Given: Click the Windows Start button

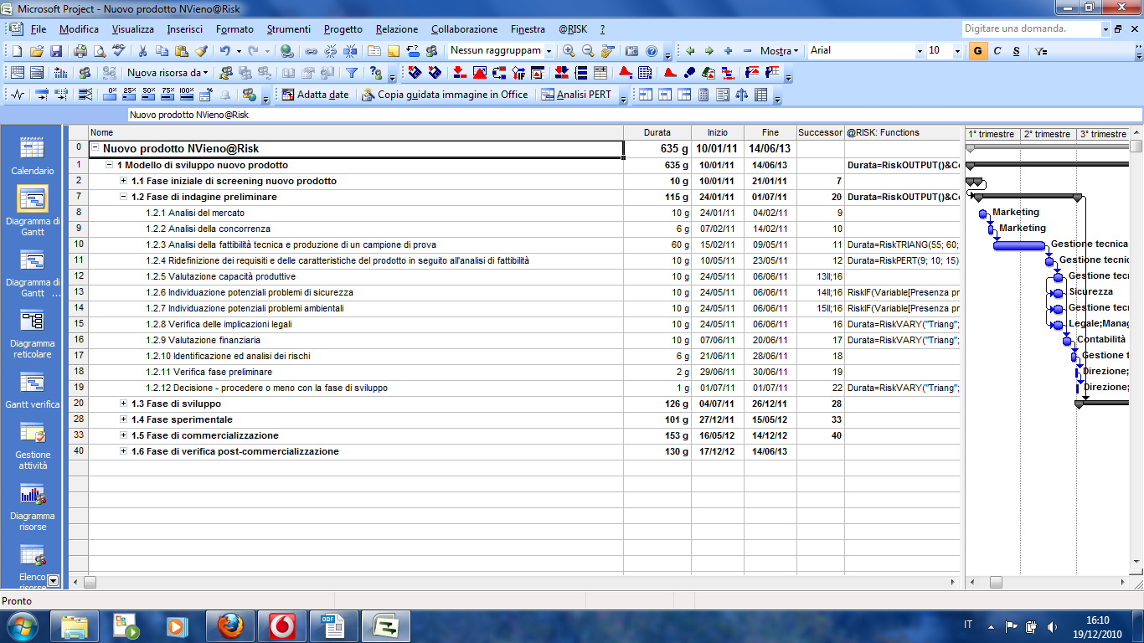Looking at the screenshot, I should [x=22, y=625].
